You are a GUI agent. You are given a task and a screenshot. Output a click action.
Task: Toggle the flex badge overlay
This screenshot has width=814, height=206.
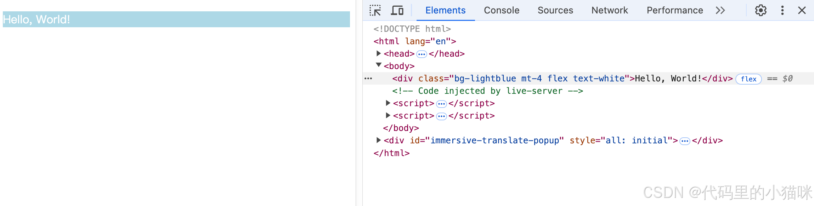point(748,79)
